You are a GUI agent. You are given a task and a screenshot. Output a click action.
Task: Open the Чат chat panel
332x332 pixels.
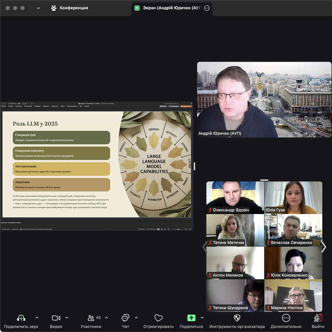coord(125,318)
